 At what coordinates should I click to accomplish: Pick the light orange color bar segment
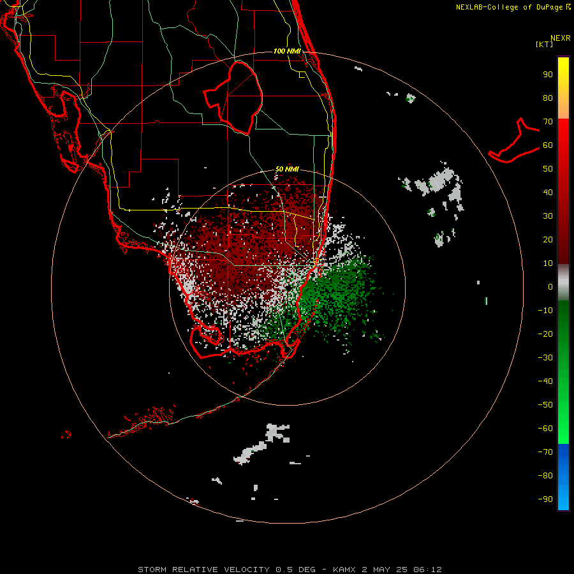[563, 109]
